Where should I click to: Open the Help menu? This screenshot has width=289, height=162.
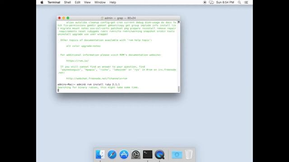112,2
